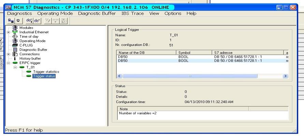Select the T_01 tree entry
Screen dimensions: 304x136
30,67
